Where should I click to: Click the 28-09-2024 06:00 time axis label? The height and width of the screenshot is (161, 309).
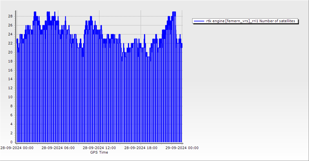(58, 148)
